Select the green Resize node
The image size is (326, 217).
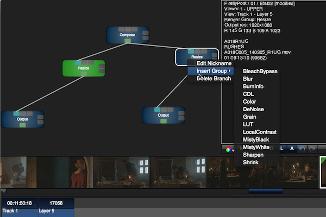[84, 68]
